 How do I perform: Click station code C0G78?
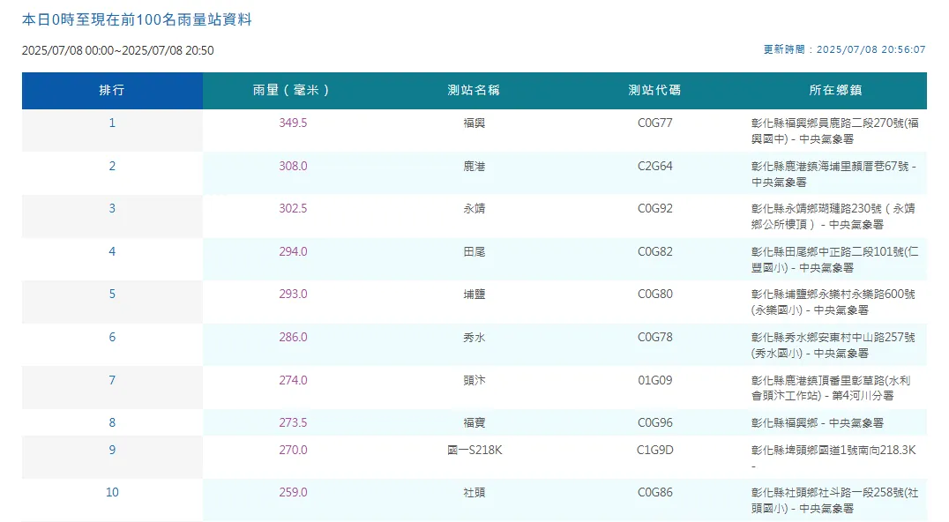pos(654,338)
